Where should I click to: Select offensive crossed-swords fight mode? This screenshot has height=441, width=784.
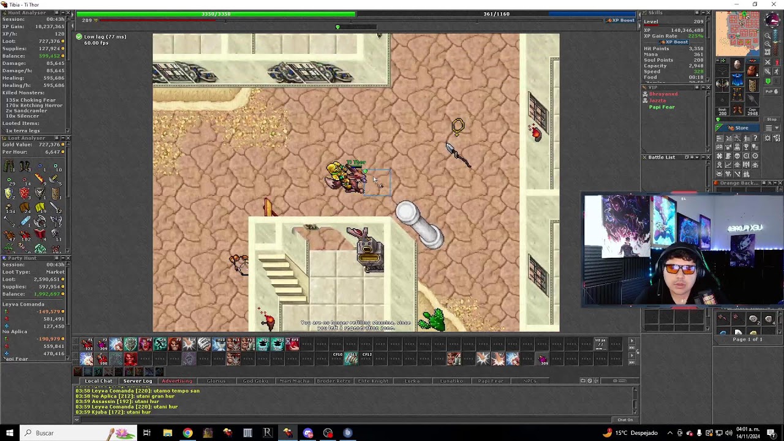coord(767,62)
